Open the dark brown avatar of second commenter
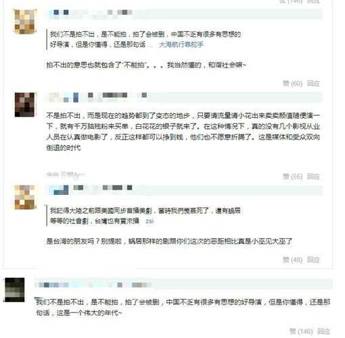 (x=25, y=105)
